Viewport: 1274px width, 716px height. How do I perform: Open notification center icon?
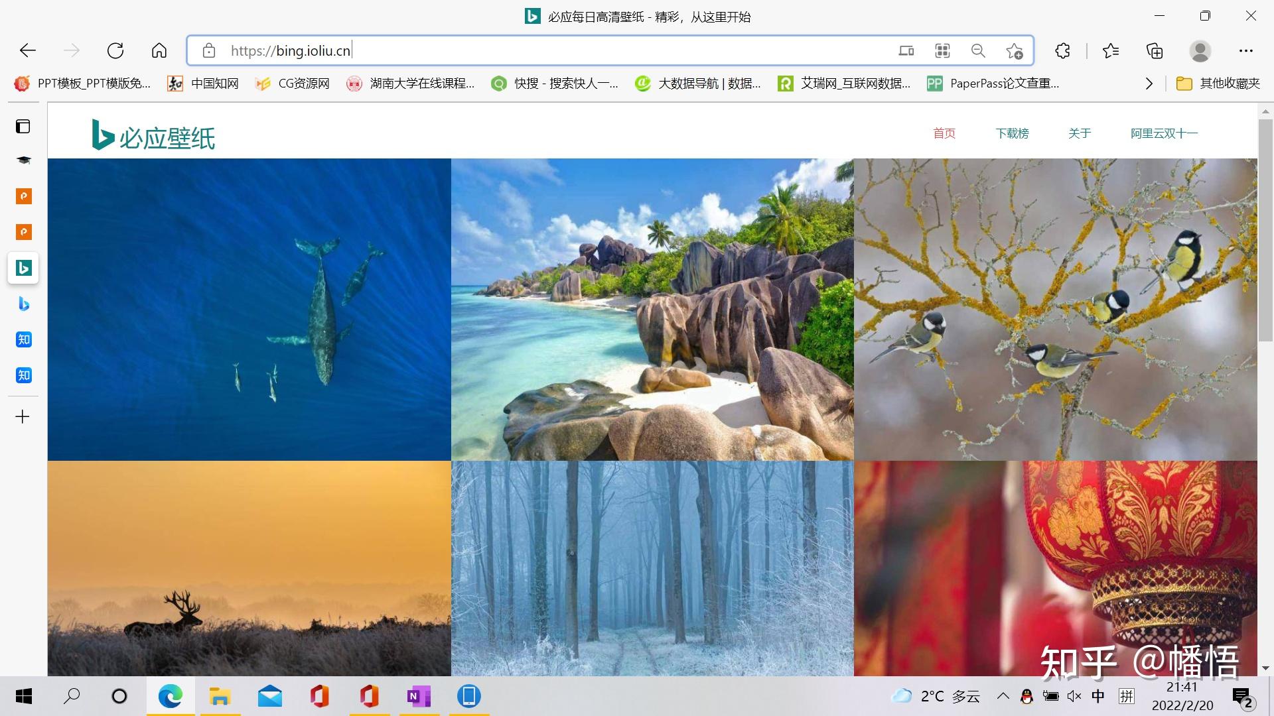(1243, 697)
